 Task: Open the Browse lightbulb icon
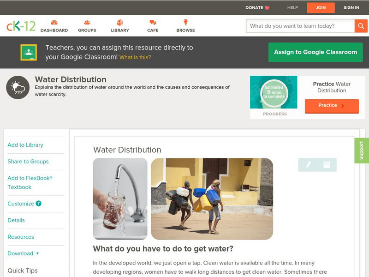tap(185, 22)
